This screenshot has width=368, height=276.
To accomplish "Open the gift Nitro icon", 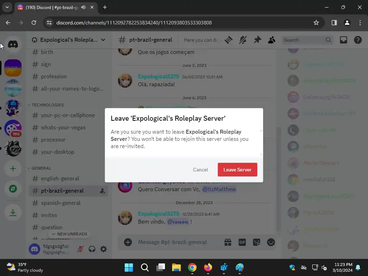I will pyautogui.click(x=227, y=242).
